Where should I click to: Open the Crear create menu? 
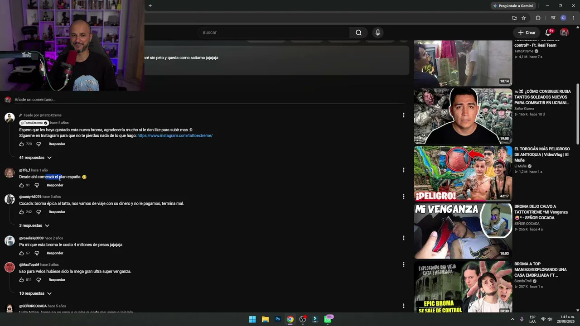coord(527,33)
